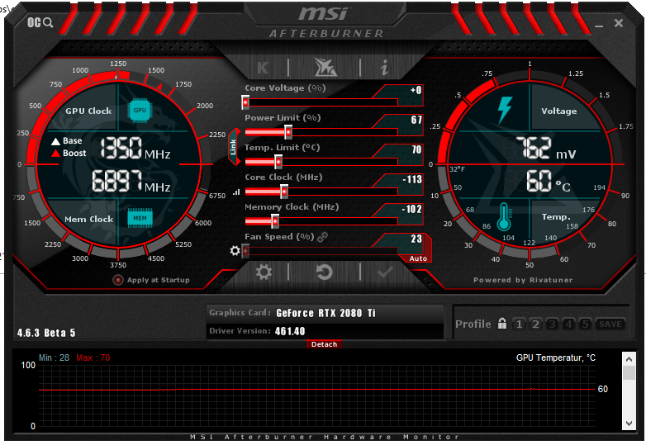Click the Kombustor K button
Viewport: 646px width, 445px height.
coord(263,67)
